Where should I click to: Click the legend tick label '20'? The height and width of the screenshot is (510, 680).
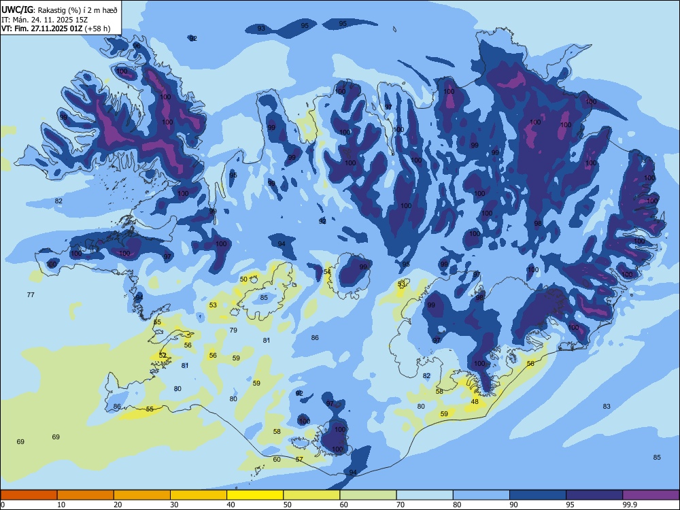pos(118,505)
